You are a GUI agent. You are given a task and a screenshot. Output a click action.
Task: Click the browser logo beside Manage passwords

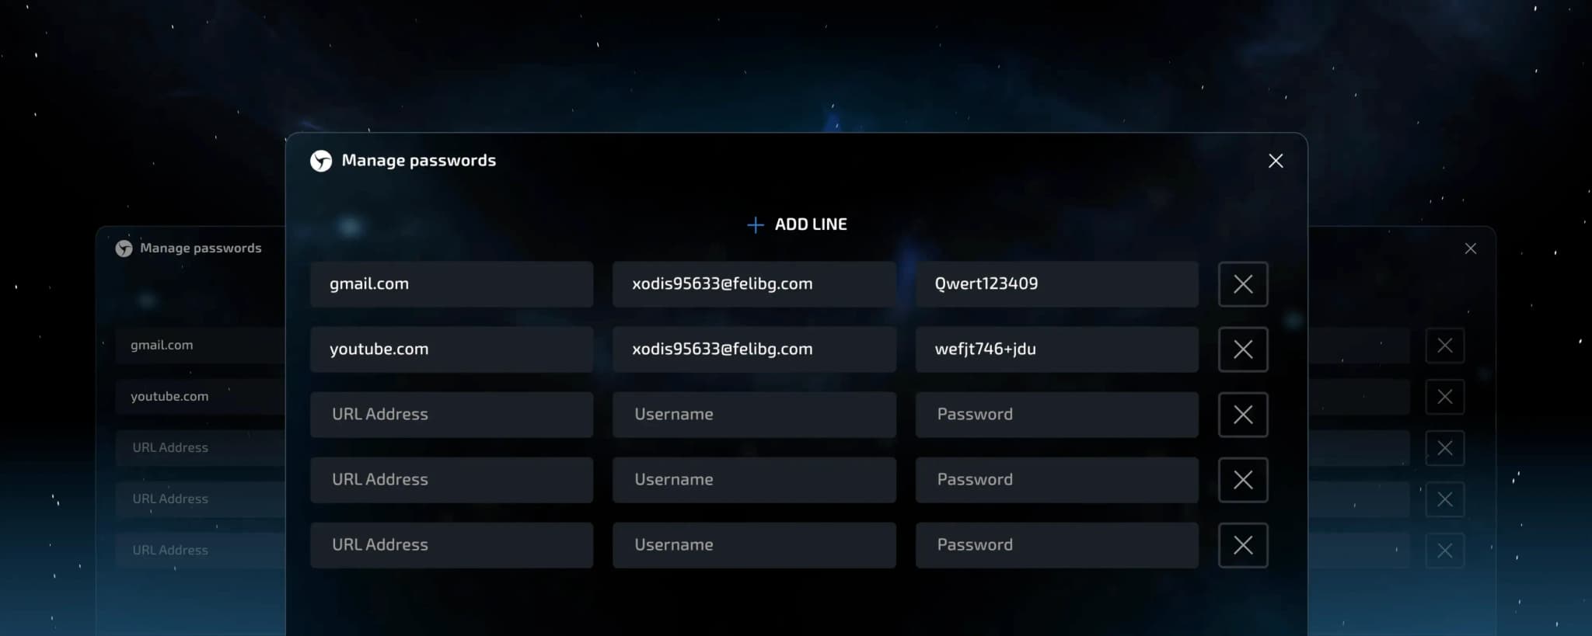[x=321, y=161]
